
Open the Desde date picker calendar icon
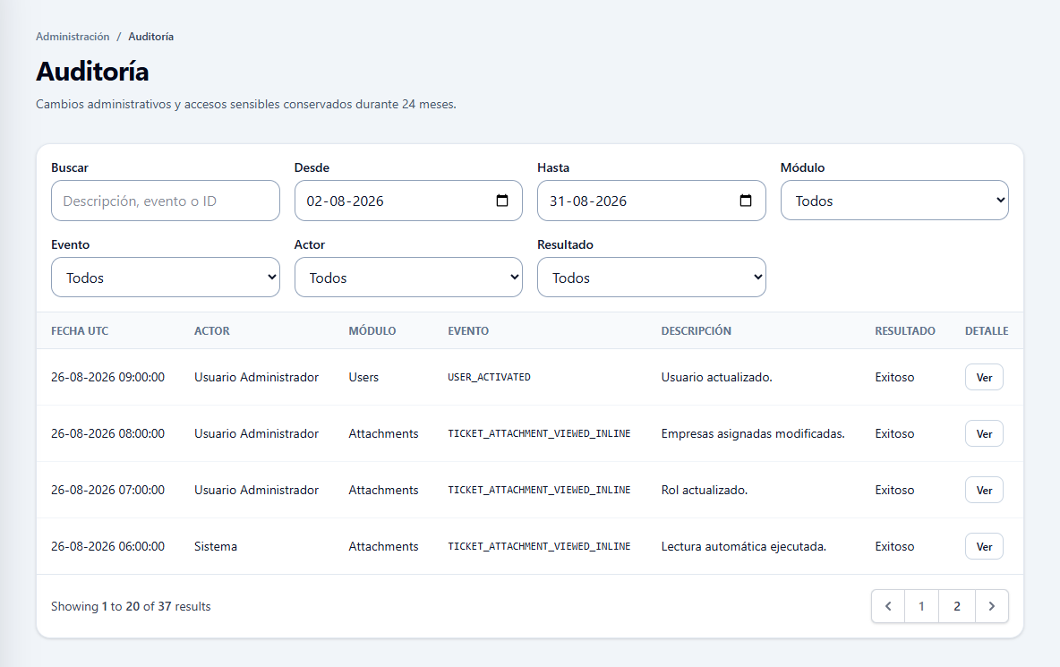(502, 201)
